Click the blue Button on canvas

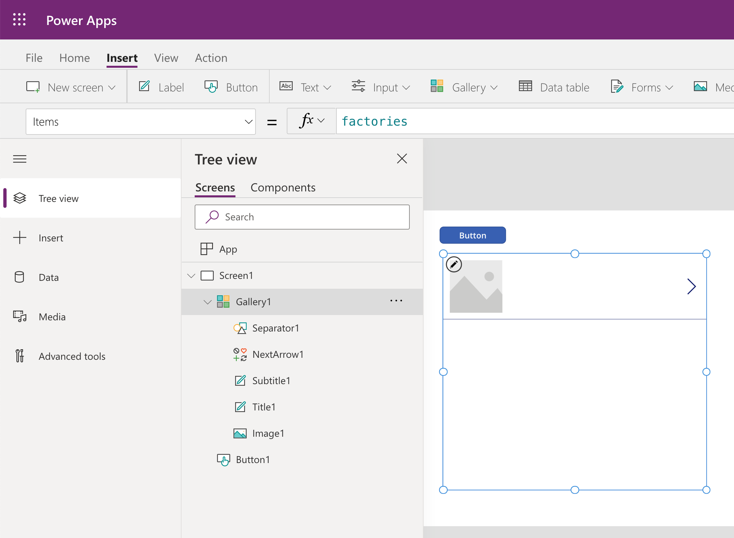click(473, 235)
